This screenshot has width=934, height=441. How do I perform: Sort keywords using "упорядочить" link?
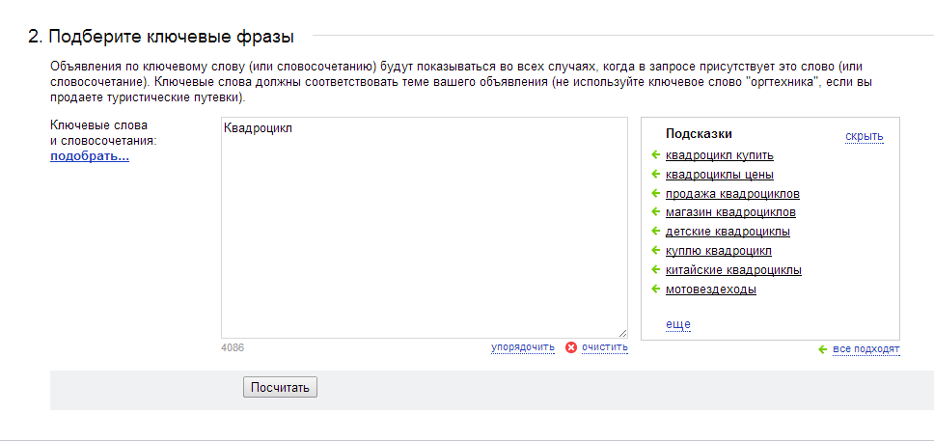pos(522,347)
